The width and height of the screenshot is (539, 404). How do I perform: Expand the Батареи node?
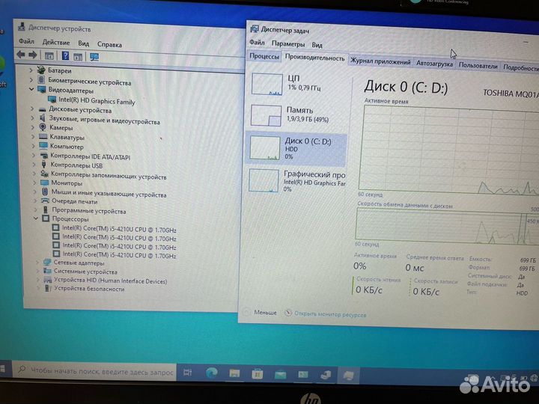tap(31, 70)
